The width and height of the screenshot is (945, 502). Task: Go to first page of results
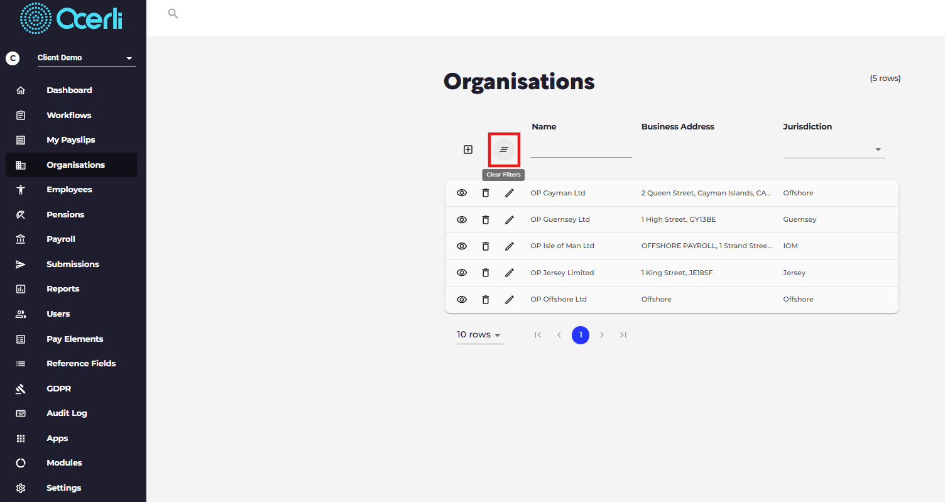click(x=538, y=335)
